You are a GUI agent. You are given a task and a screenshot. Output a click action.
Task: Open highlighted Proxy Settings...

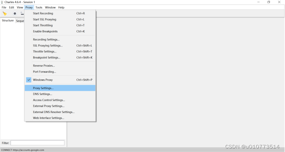tap(60, 88)
